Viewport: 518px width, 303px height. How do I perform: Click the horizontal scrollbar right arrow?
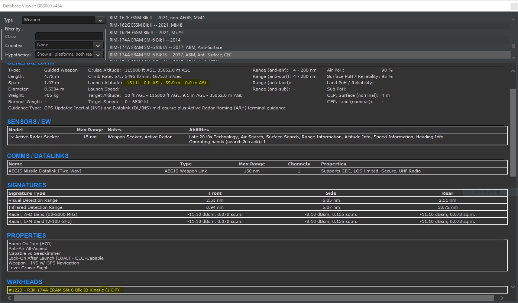coord(502,298)
